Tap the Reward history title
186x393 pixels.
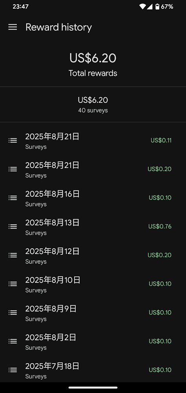58,27
